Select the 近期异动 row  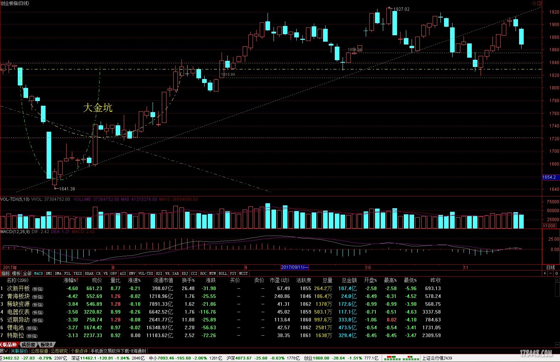point(221,320)
